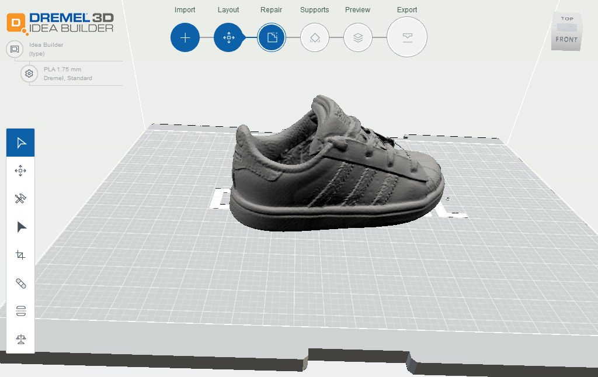This screenshot has width=598, height=377.
Task: Click the Preview layers icon
Action: click(358, 37)
